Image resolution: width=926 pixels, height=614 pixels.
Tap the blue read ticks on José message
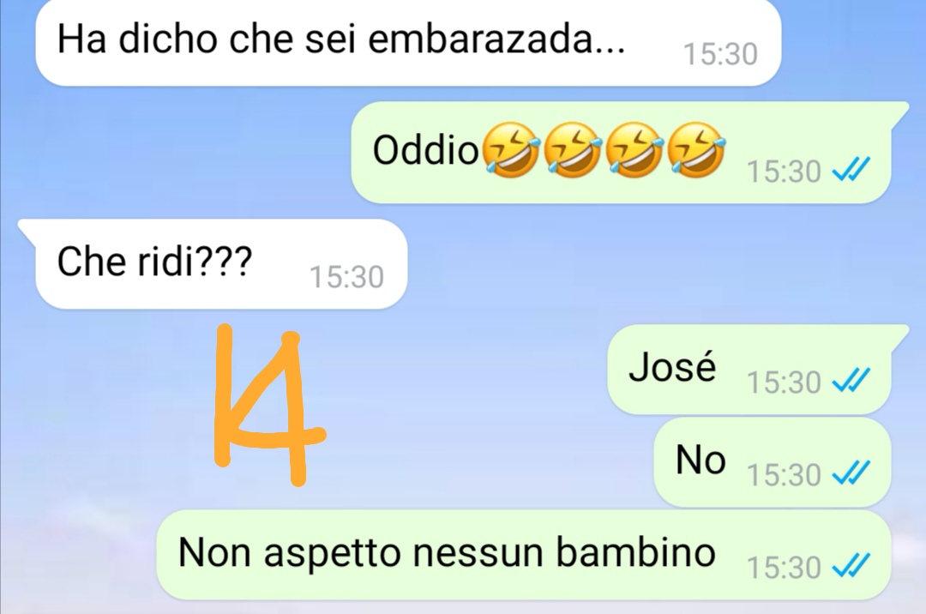click(x=851, y=382)
